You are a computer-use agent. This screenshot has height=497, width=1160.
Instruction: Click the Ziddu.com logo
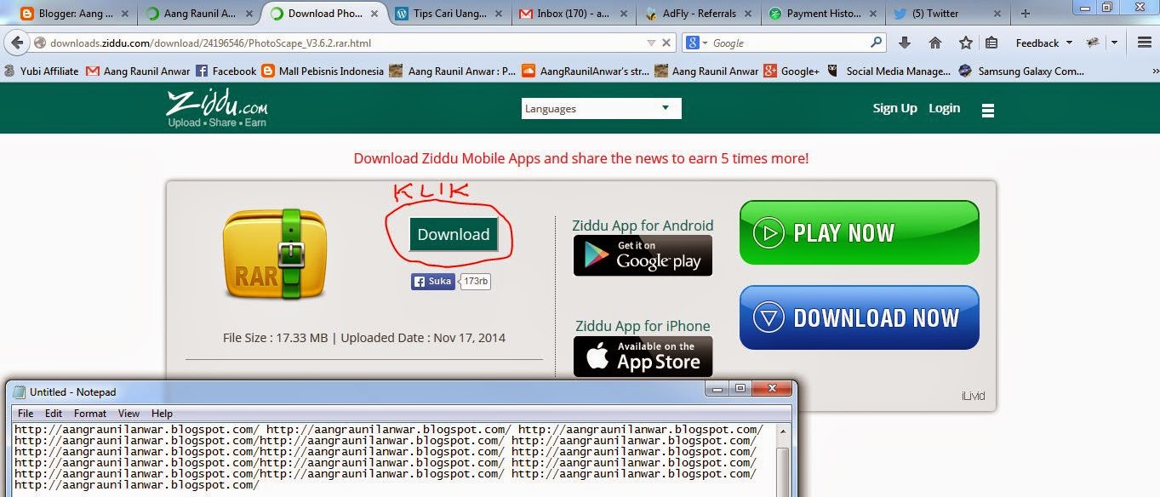[x=217, y=109]
